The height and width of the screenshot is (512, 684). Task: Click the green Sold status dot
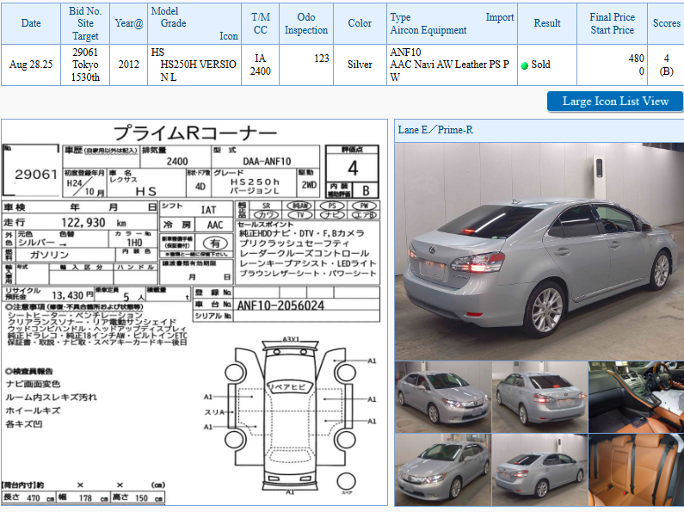(525, 65)
